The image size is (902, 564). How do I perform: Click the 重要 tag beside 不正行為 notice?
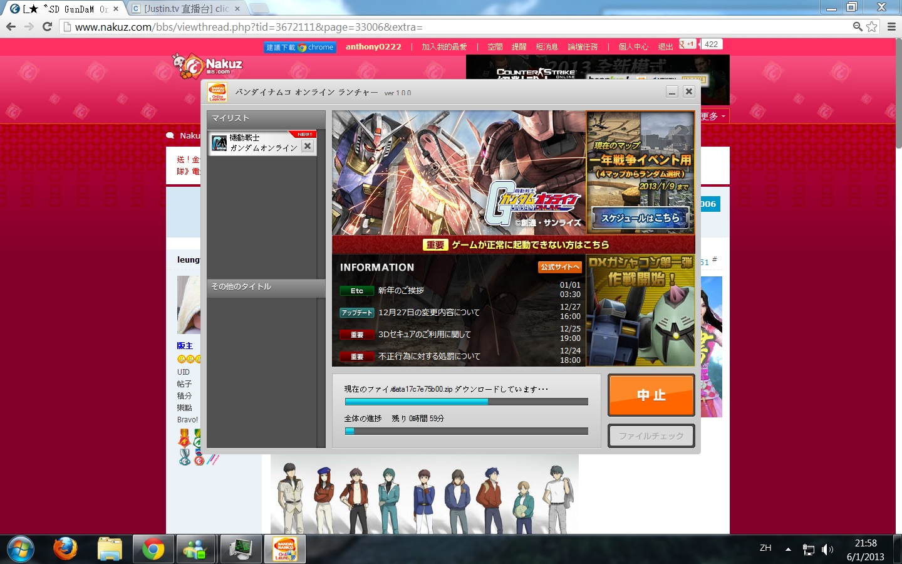(356, 357)
